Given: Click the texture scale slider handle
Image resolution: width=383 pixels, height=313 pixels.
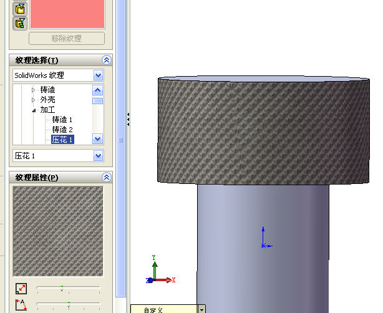Looking at the screenshot, I should (x=62, y=288).
